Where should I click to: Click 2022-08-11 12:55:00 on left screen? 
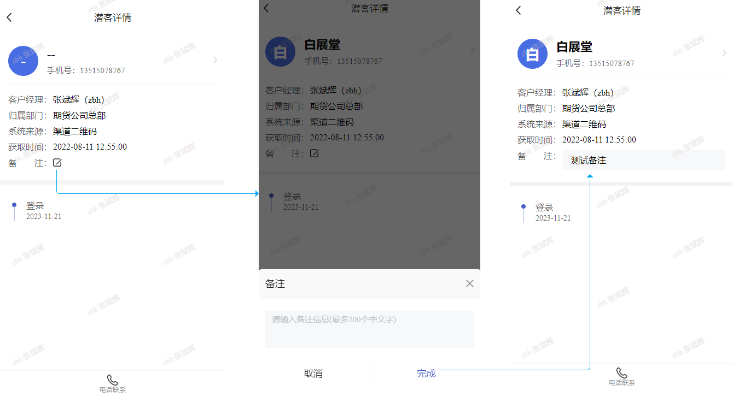click(90, 147)
